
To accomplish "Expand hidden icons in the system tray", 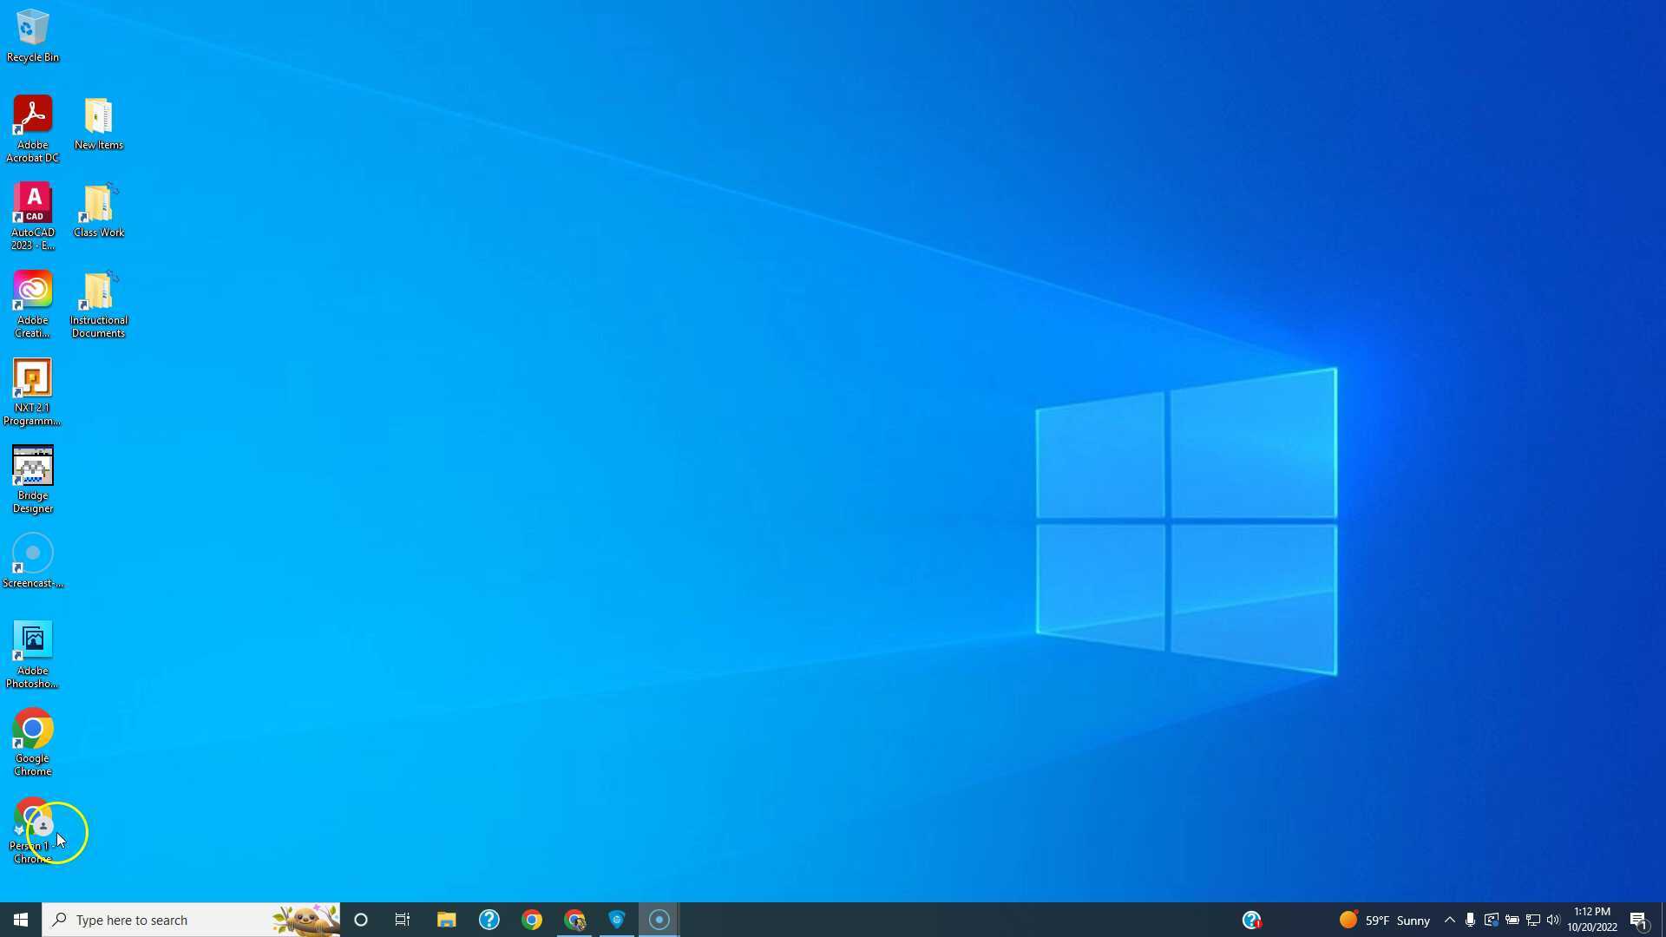I will pos(1451,919).
